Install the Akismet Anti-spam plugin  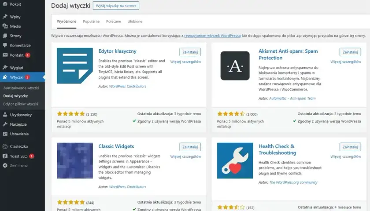(x=350, y=52)
